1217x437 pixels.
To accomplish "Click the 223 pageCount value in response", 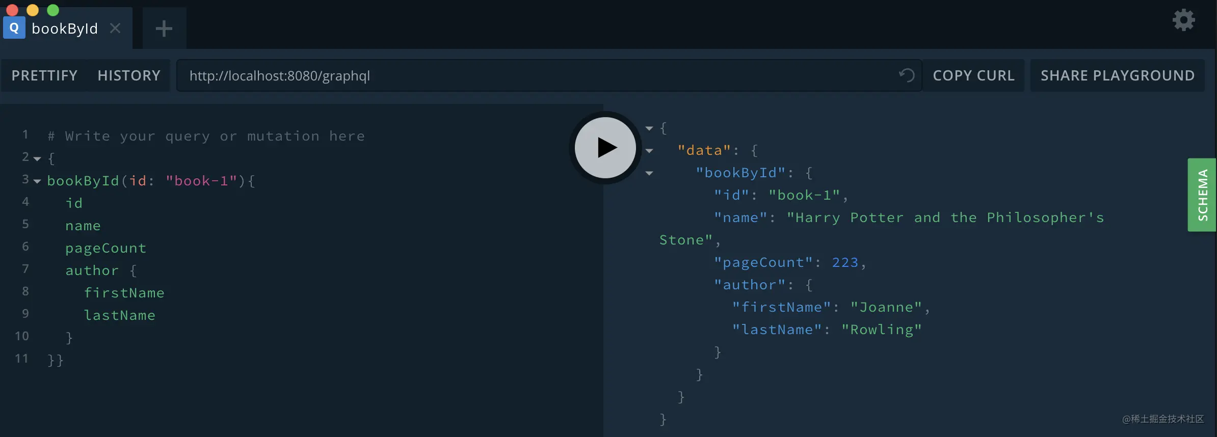I will [845, 262].
